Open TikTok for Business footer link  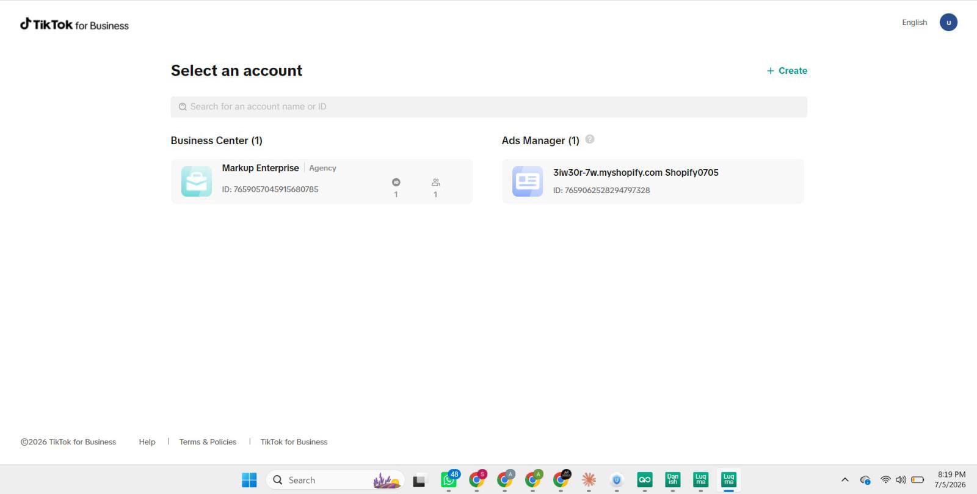[x=294, y=442]
